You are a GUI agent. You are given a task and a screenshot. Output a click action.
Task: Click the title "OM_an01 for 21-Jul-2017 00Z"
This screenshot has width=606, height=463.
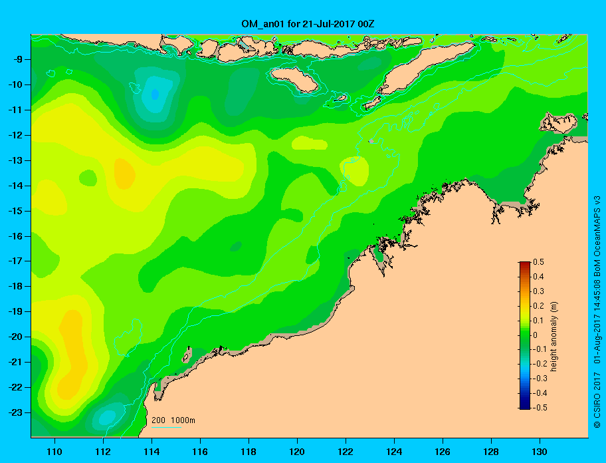point(308,25)
